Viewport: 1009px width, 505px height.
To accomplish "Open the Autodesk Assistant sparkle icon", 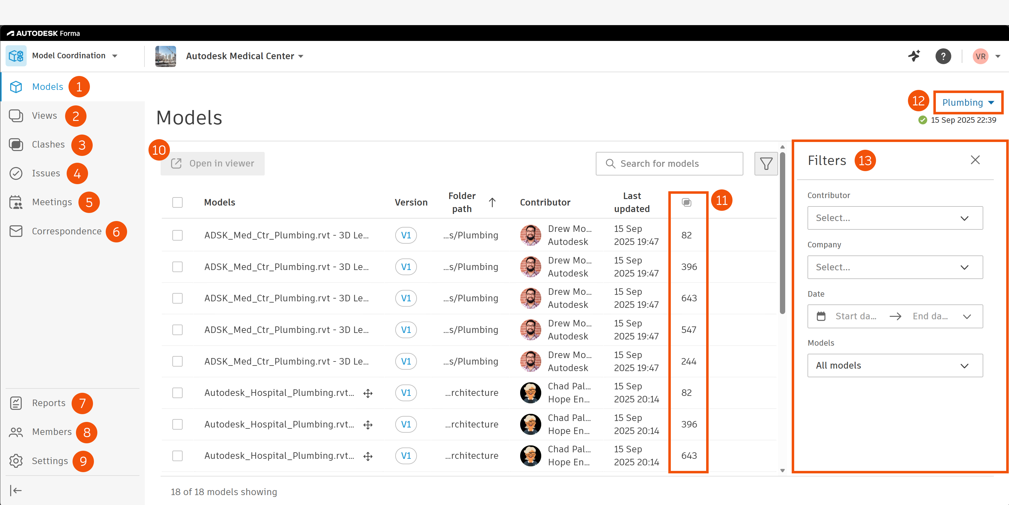I will [x=914, y=56].
